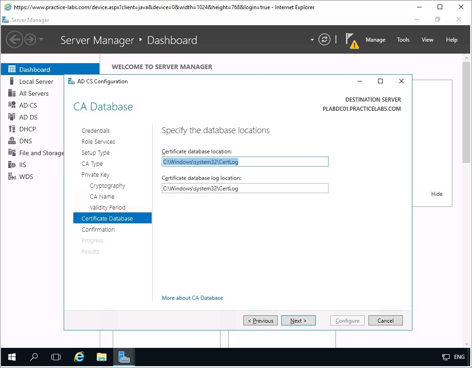472x368 pixels.
Task: Click the DHCP sidebar icon
Action: coord(12,129)
